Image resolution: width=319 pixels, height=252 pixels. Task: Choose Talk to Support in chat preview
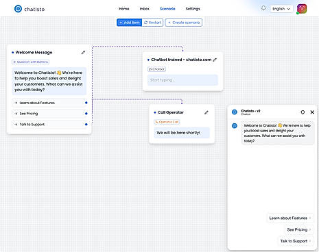pyautogui.click(x=296, y=241)
